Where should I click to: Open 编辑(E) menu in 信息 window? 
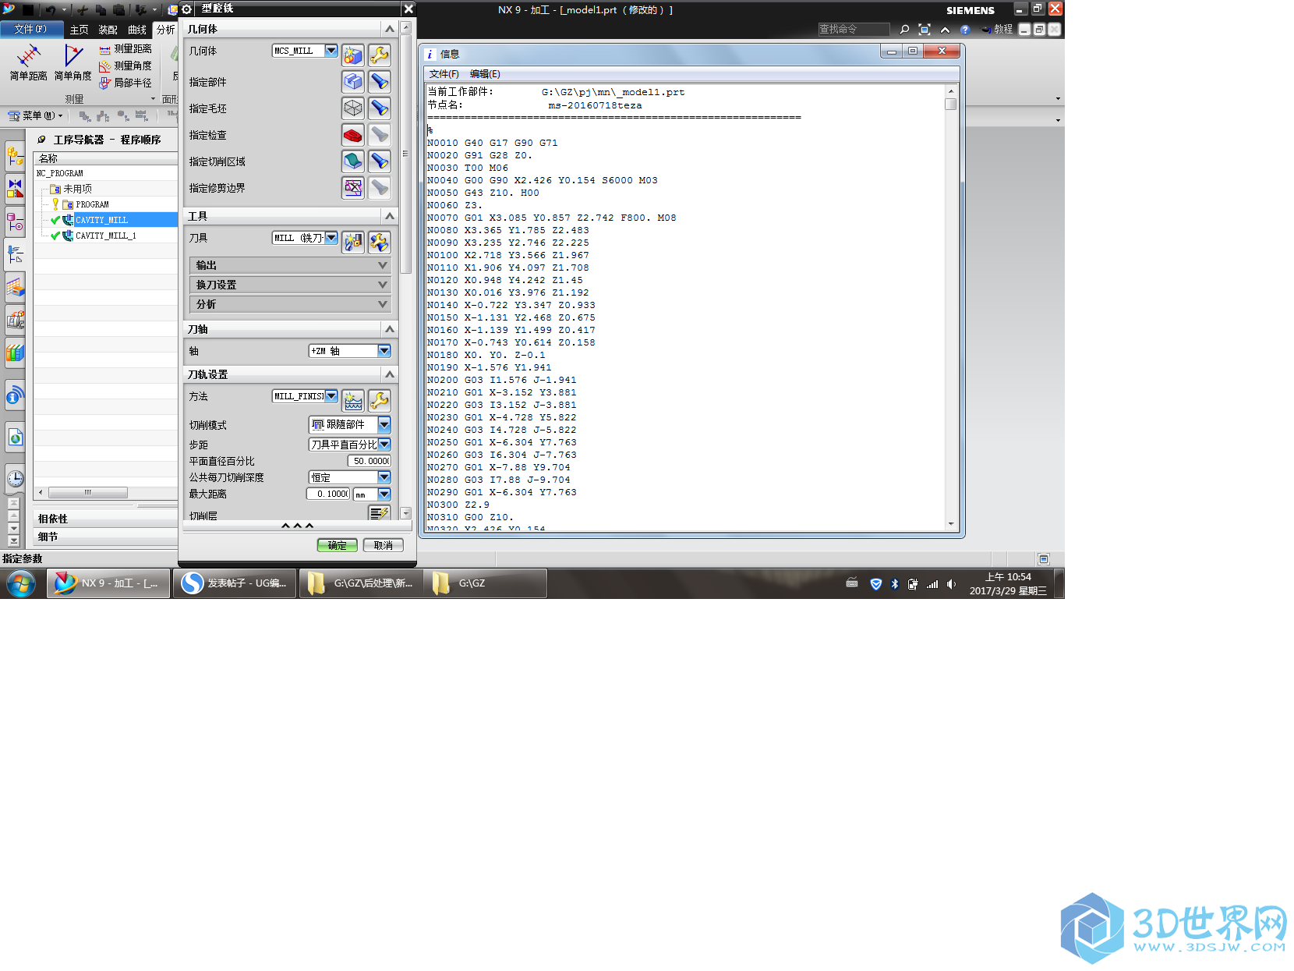pos(485,74)
